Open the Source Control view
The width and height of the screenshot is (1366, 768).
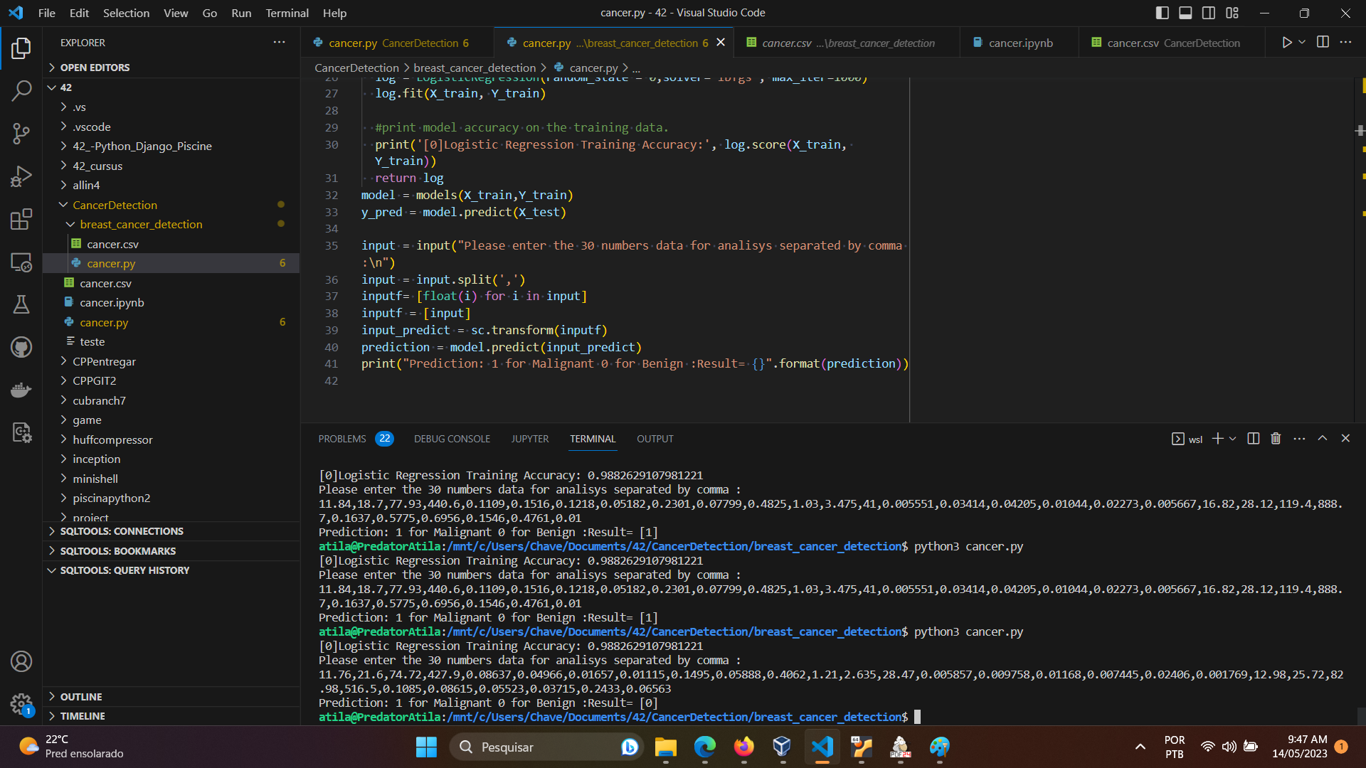pos(21,134)
